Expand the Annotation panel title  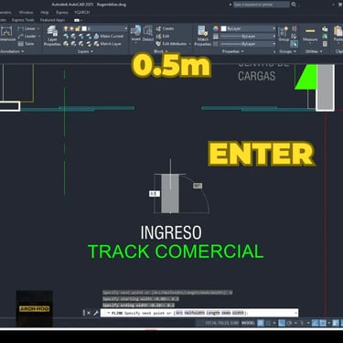(x=12, y=51)
